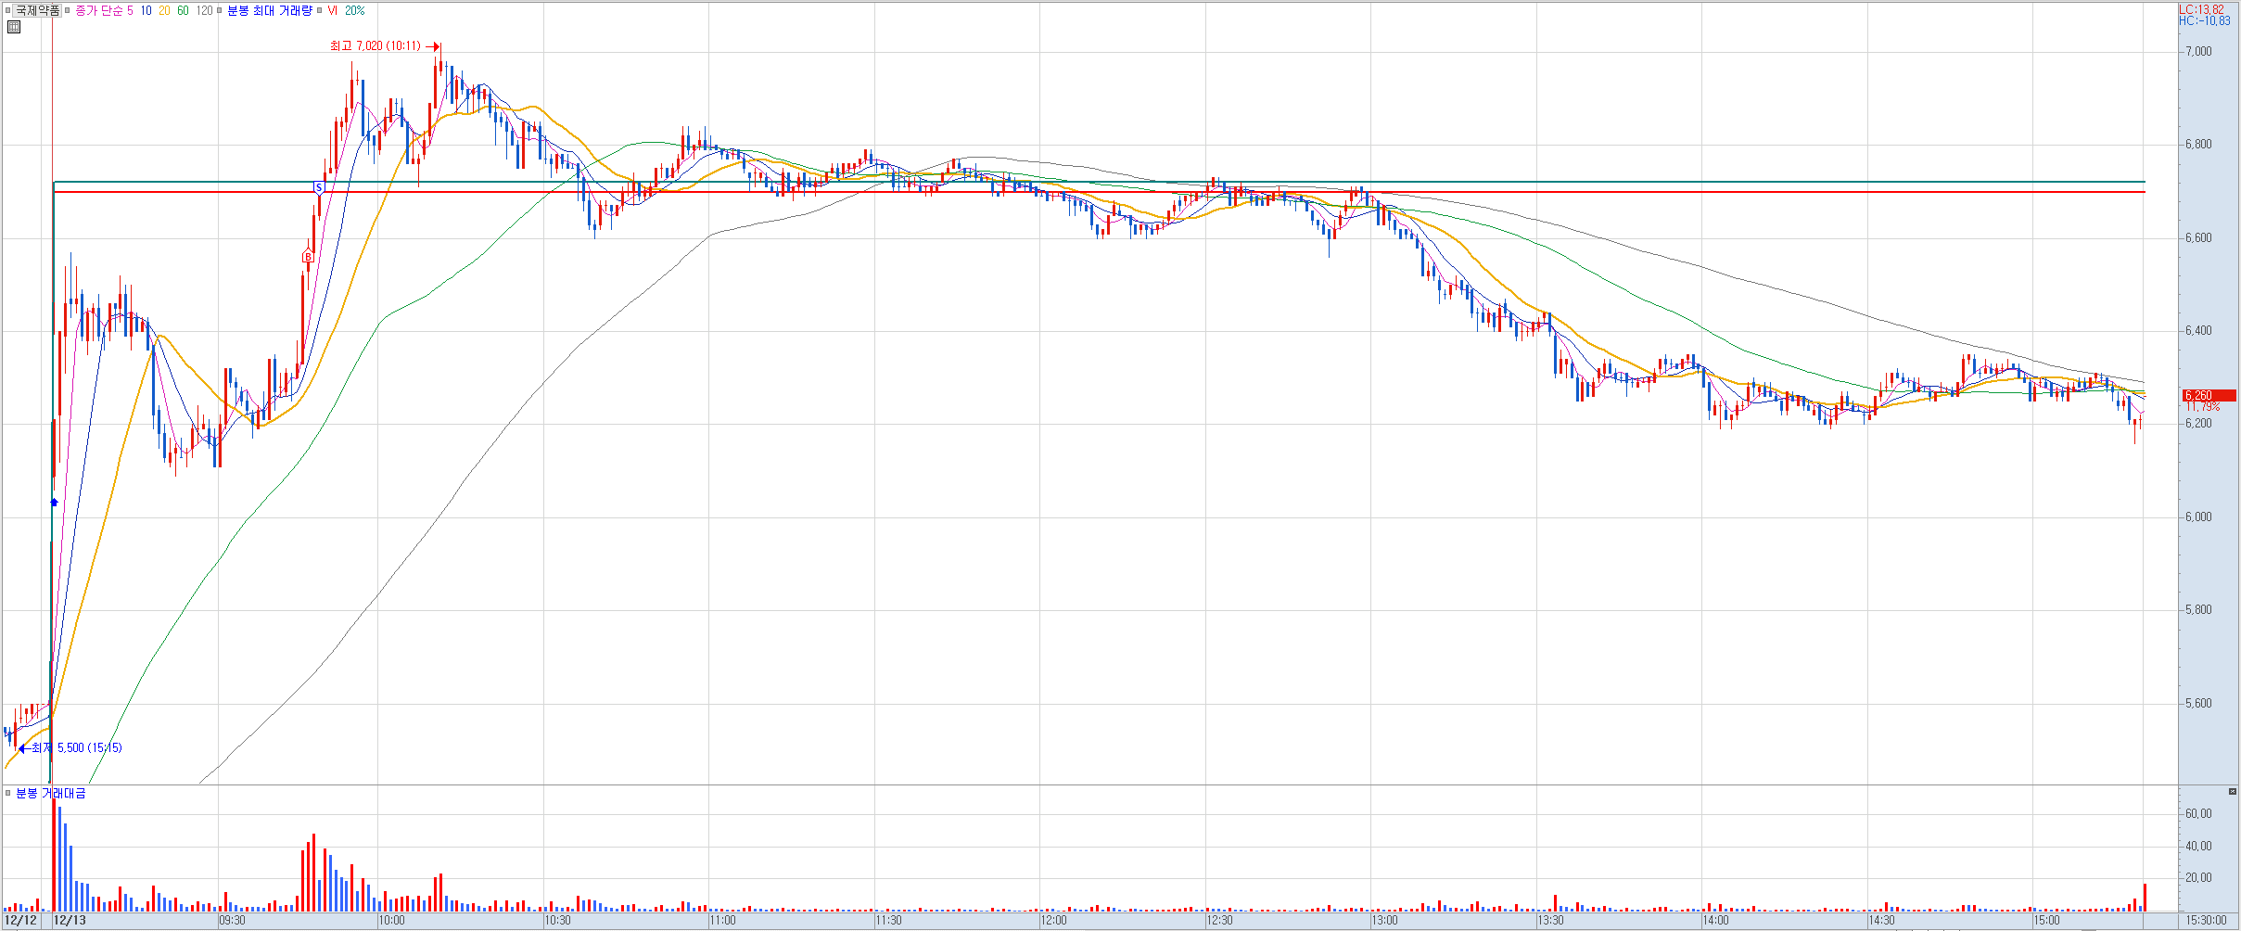This screenshot has height=931, width=2241.
Task: Click the 분봉 거래대금 pane title
Action: coord(51,793)
